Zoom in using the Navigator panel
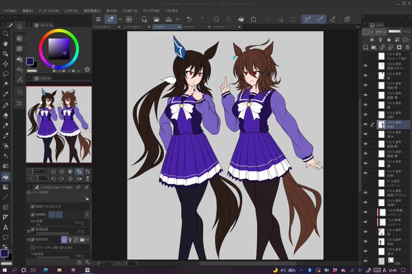The height and width of the screenshot is (274, 412). point(62,172)
